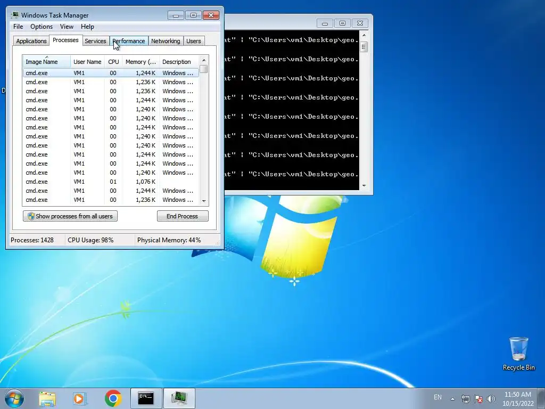Sort processes by CPU column
Image resolution: width=545 pixels, height=409 pixels.
(113, 62)
